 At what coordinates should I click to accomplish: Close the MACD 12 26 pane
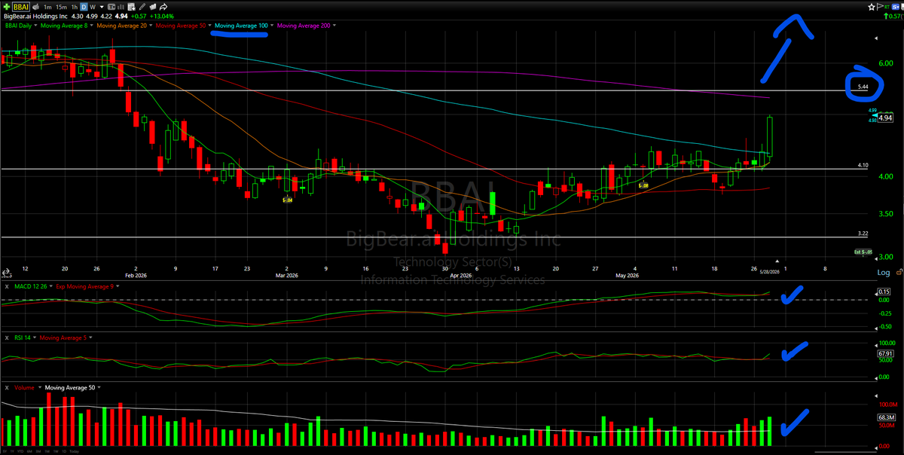(7, 286)
